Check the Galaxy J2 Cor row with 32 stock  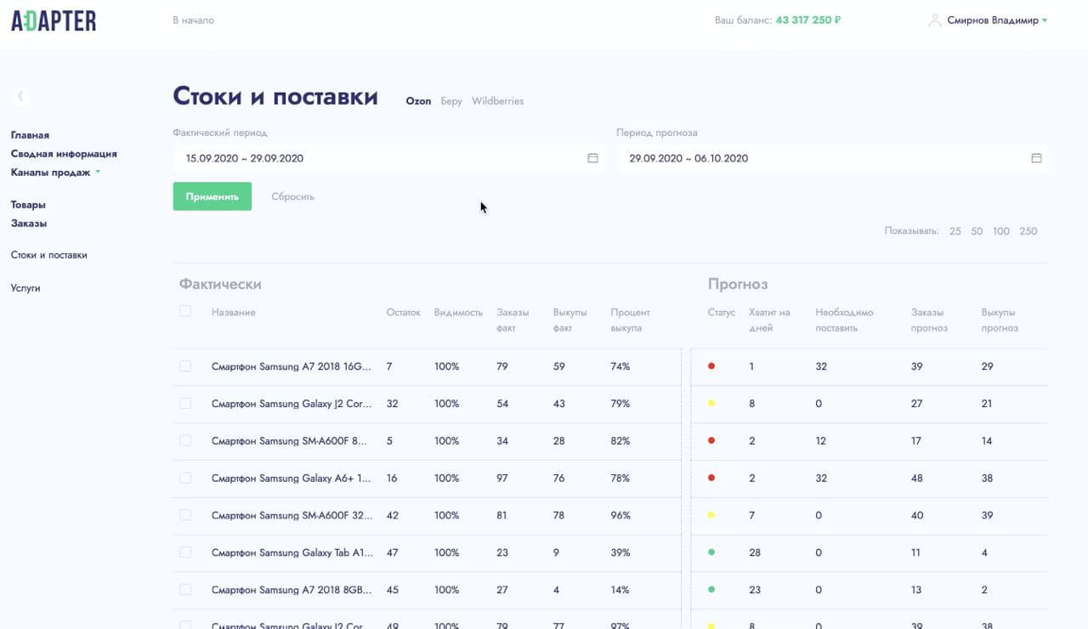(x=185, y=404)
